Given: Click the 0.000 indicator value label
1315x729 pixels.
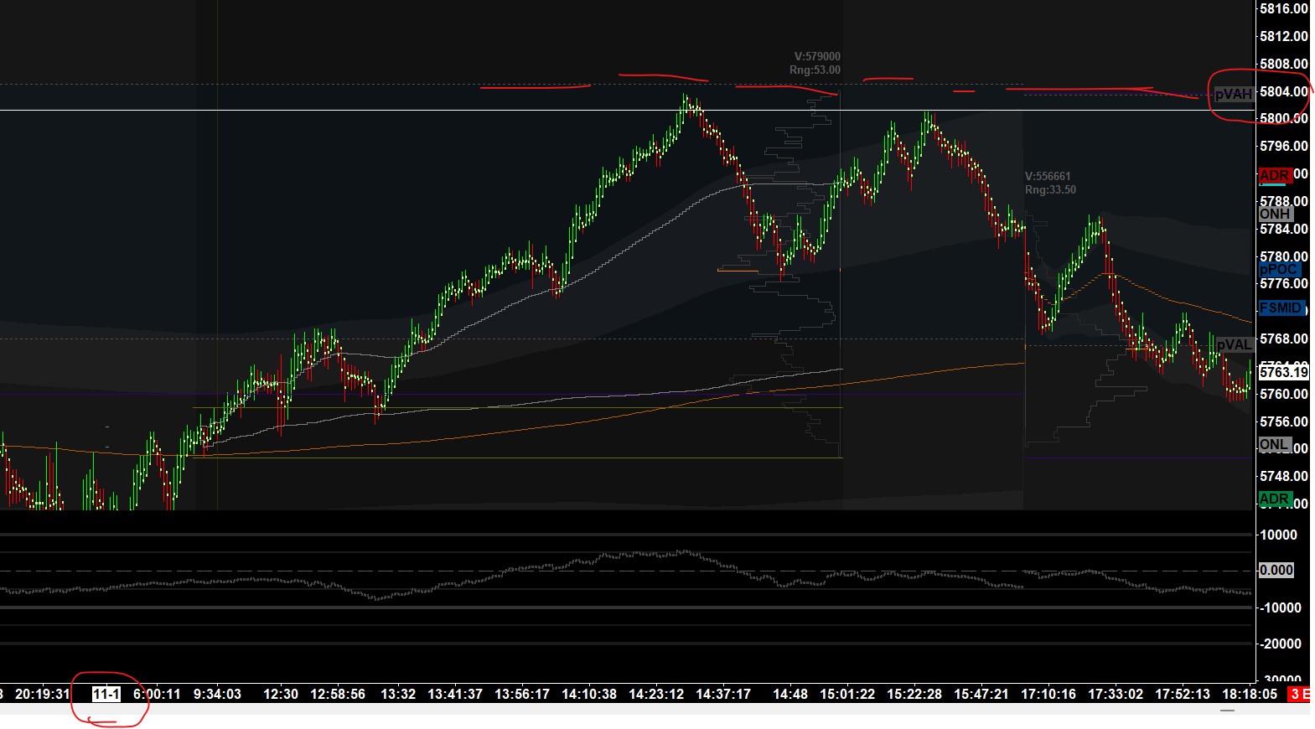Looking at the screenshot, I should (1276, 570).
